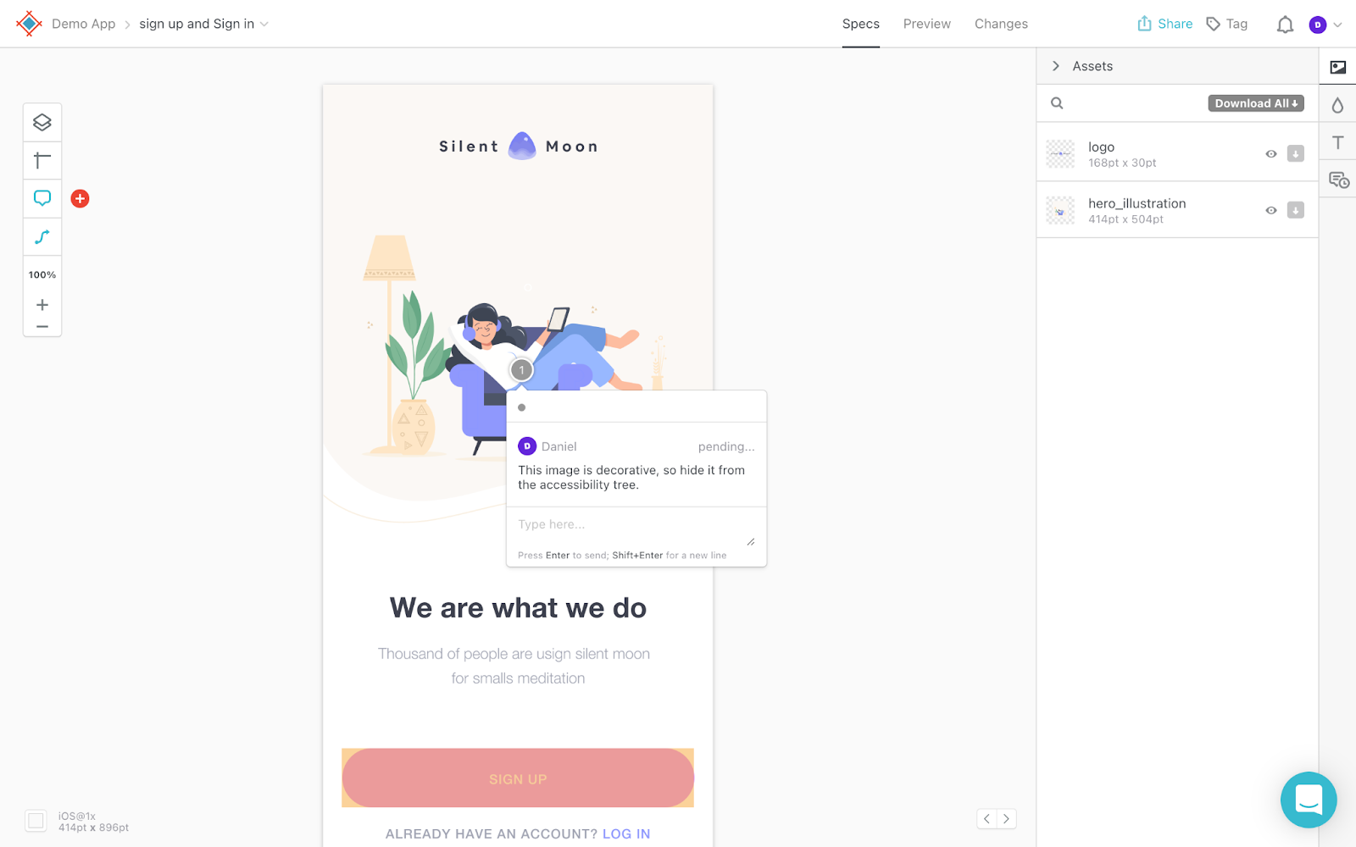The width and height of the screenshot is (1356, 847).
Task: Click the Download All button
Action: click(x=1256, y=103)
